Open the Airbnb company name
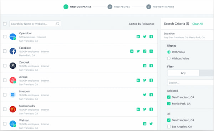The image size is (214, 131). pos(23,77)
